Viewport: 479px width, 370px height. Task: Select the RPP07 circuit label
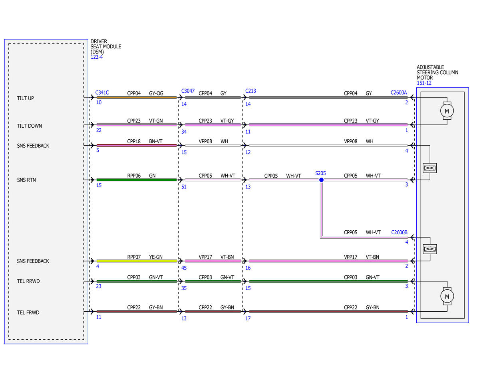tap(134, 257)
